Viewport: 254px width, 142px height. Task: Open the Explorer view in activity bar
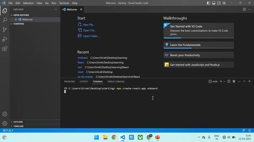pyautogui.click(x=5, y=11)
